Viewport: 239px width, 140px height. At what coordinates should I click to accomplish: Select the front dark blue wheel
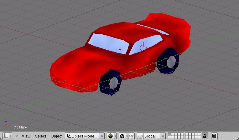point(110,82)
